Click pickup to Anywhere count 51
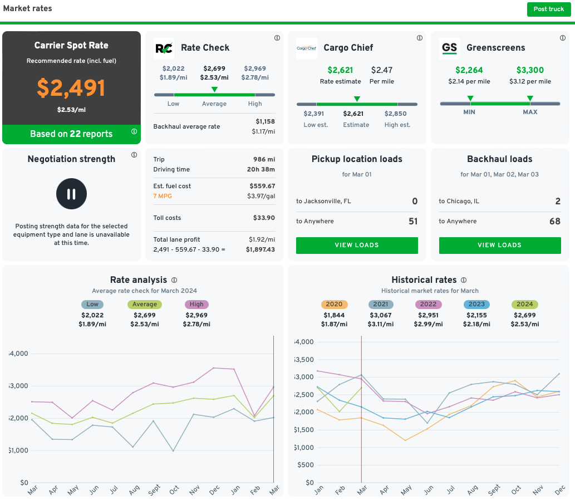Viewport: 575px width, 500px height. (x=413, y=221)
